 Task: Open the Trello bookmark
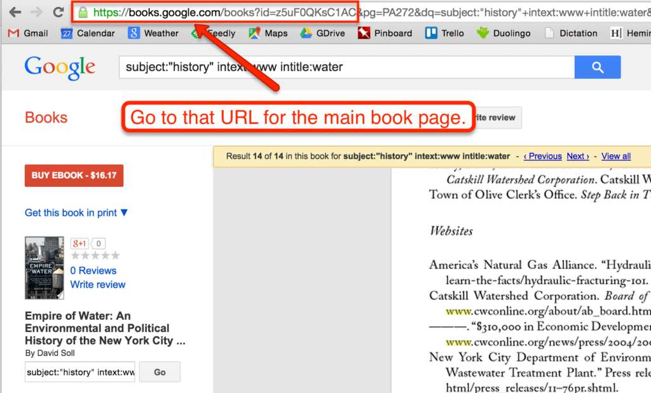(x=444, y=33)
